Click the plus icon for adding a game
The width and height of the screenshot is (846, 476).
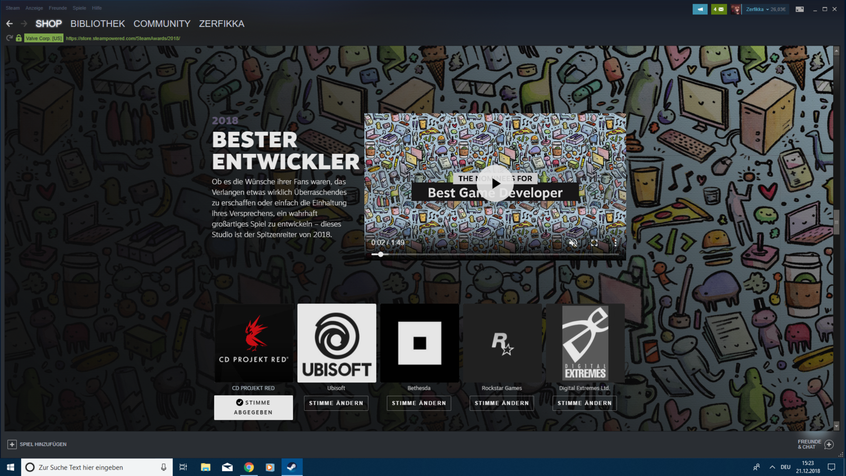coord(12,444)
